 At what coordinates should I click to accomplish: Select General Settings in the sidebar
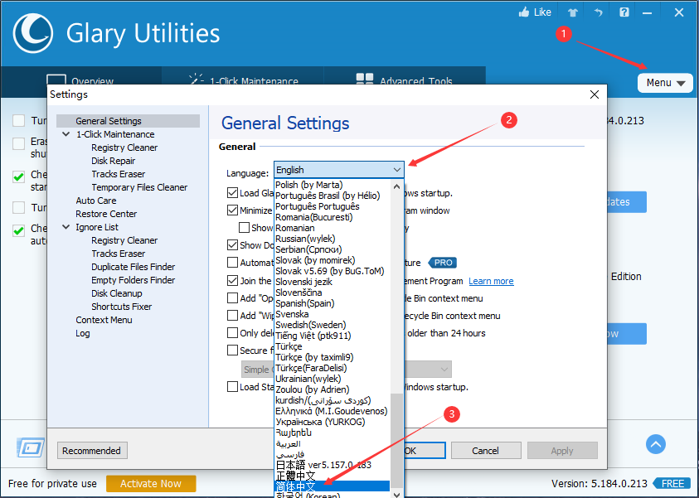click(x=128, y=121)
